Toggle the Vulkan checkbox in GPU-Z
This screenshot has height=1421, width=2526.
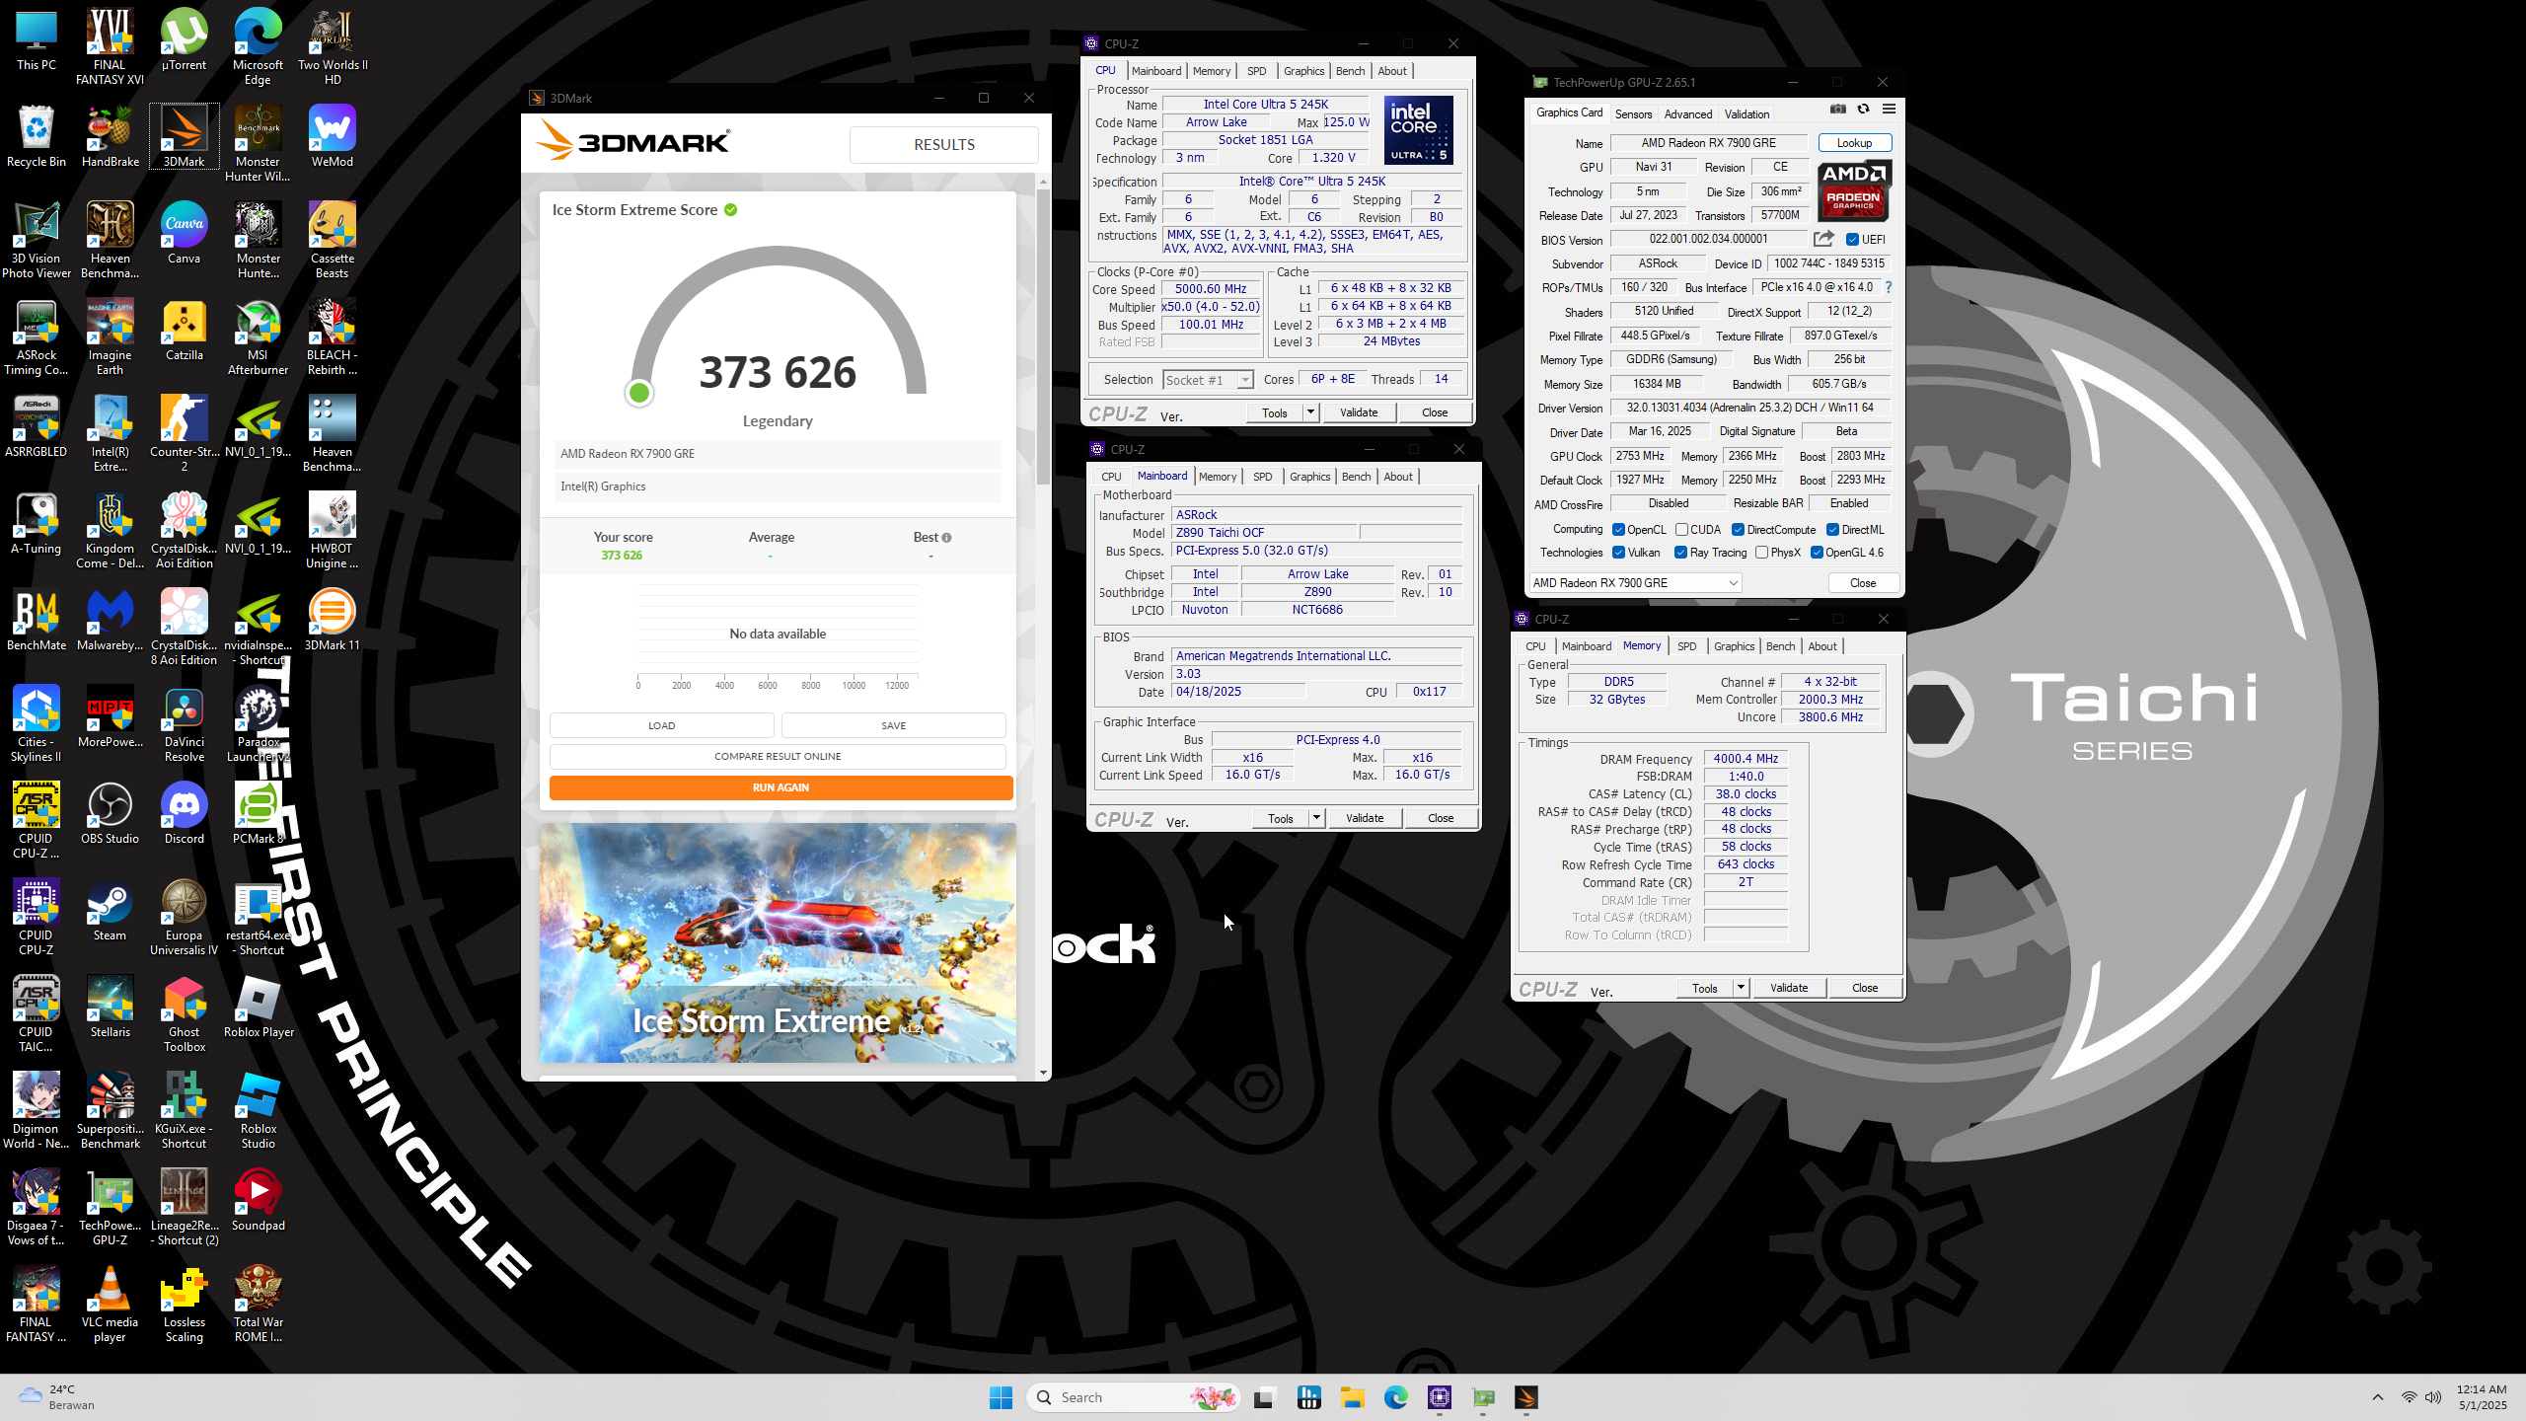(x=1618, y=553)
